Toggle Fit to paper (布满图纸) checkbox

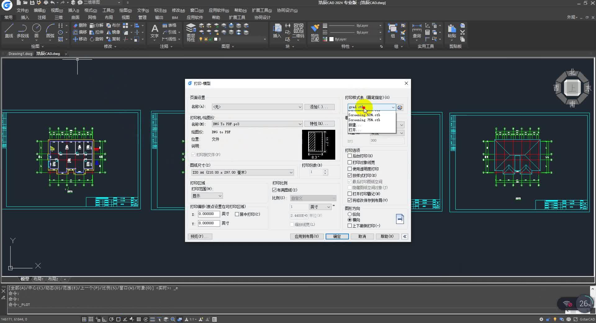[x=274, y=190]
